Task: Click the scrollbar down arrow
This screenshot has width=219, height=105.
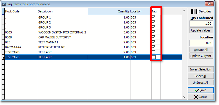Action: click(x=184, y=97)
